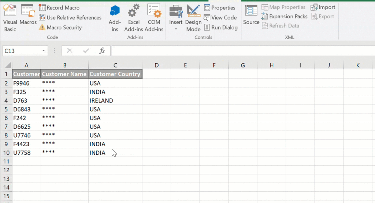Select cell containing D763

[26, 101]
